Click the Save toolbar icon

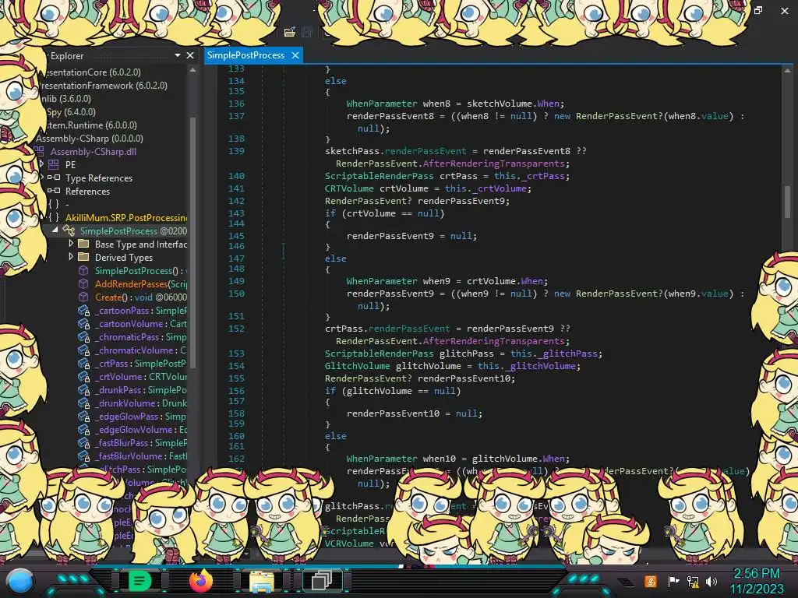pyautogui.click(x=307, y=32)
